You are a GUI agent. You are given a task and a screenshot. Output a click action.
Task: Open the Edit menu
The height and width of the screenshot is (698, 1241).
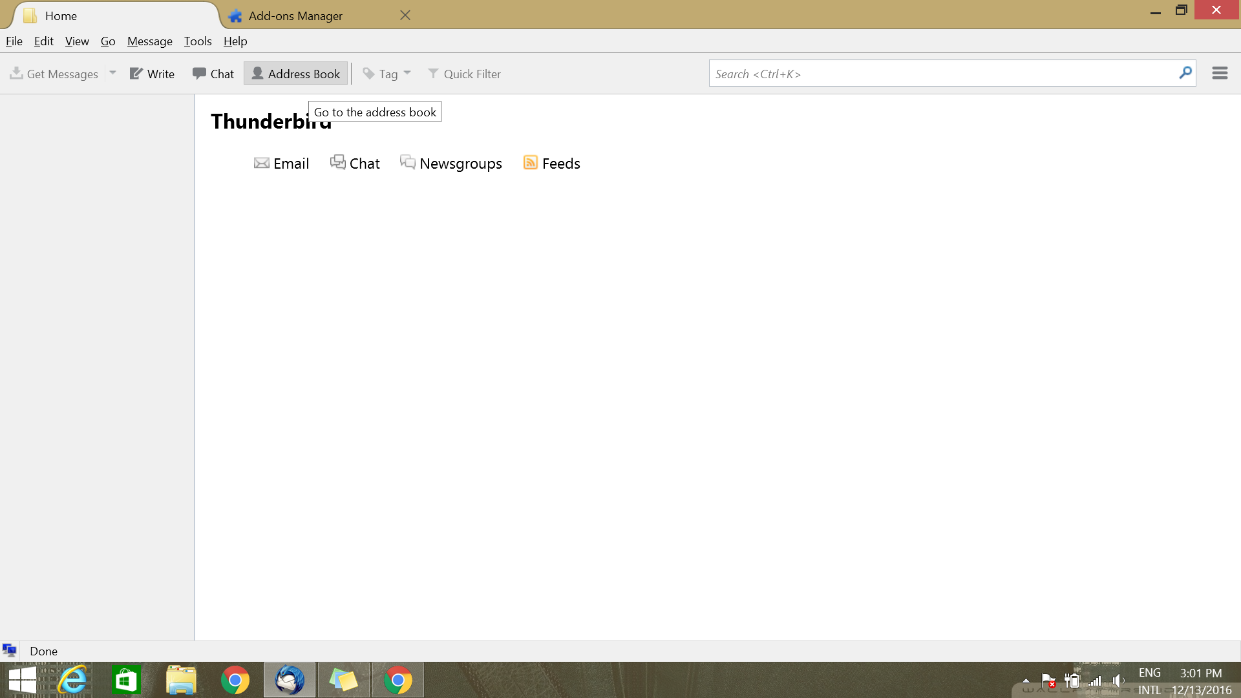(x=44, y=41)
